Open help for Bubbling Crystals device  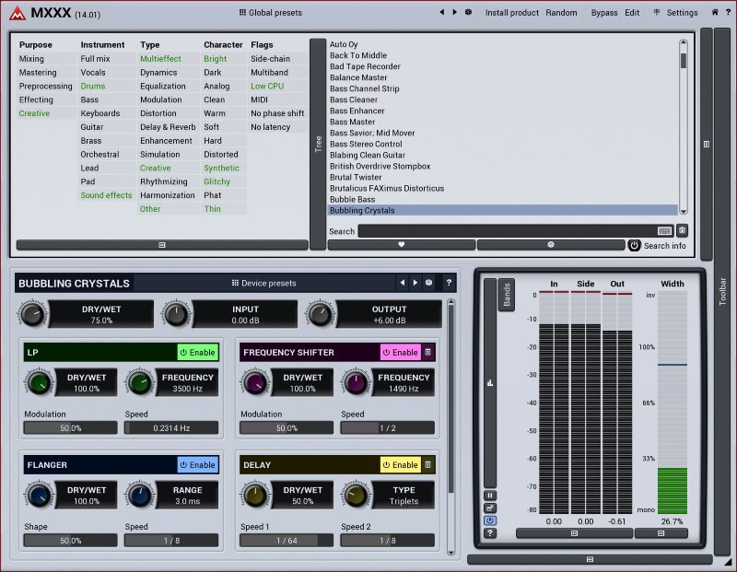[449, 283]
